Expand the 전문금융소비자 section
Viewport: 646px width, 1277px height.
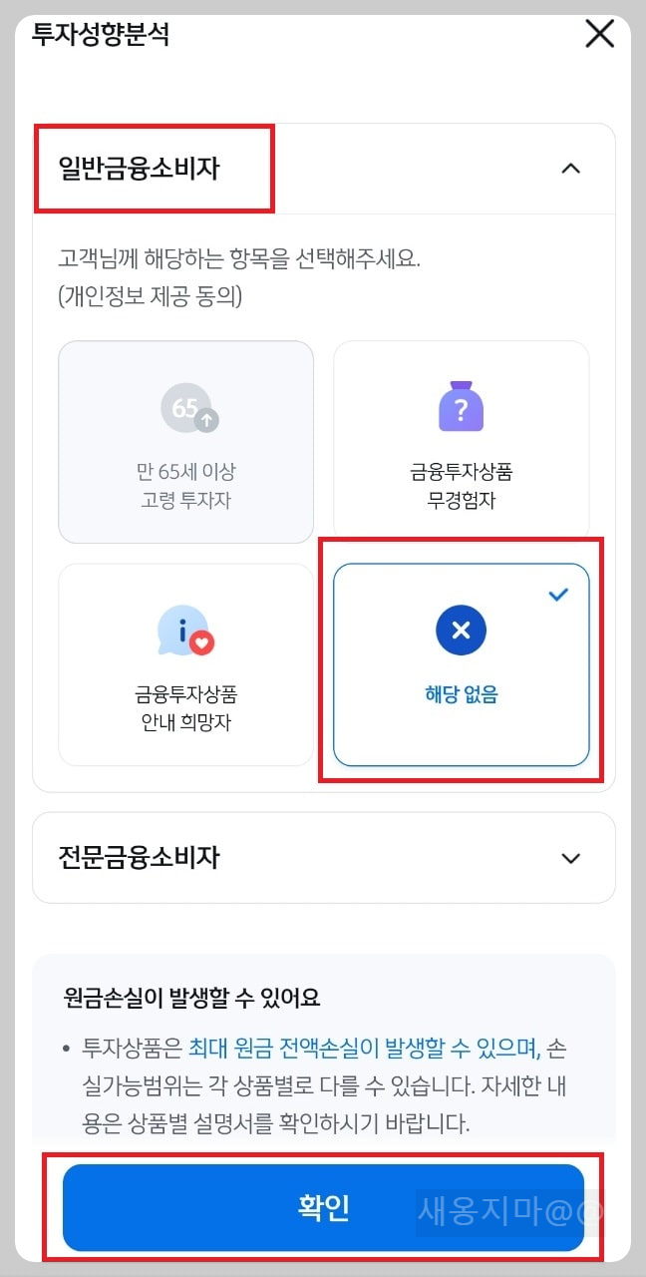tap(323, 858)
